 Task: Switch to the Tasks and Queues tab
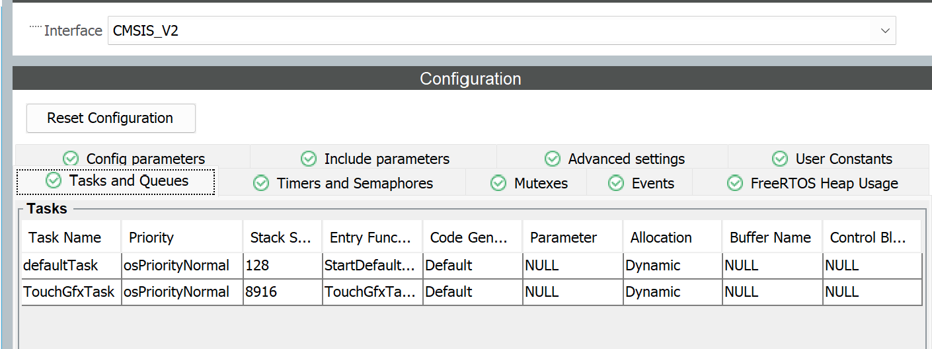click(x=116, y=181)
